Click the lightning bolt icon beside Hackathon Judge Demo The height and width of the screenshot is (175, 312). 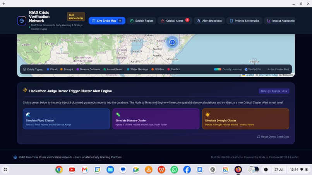(25, 90)
